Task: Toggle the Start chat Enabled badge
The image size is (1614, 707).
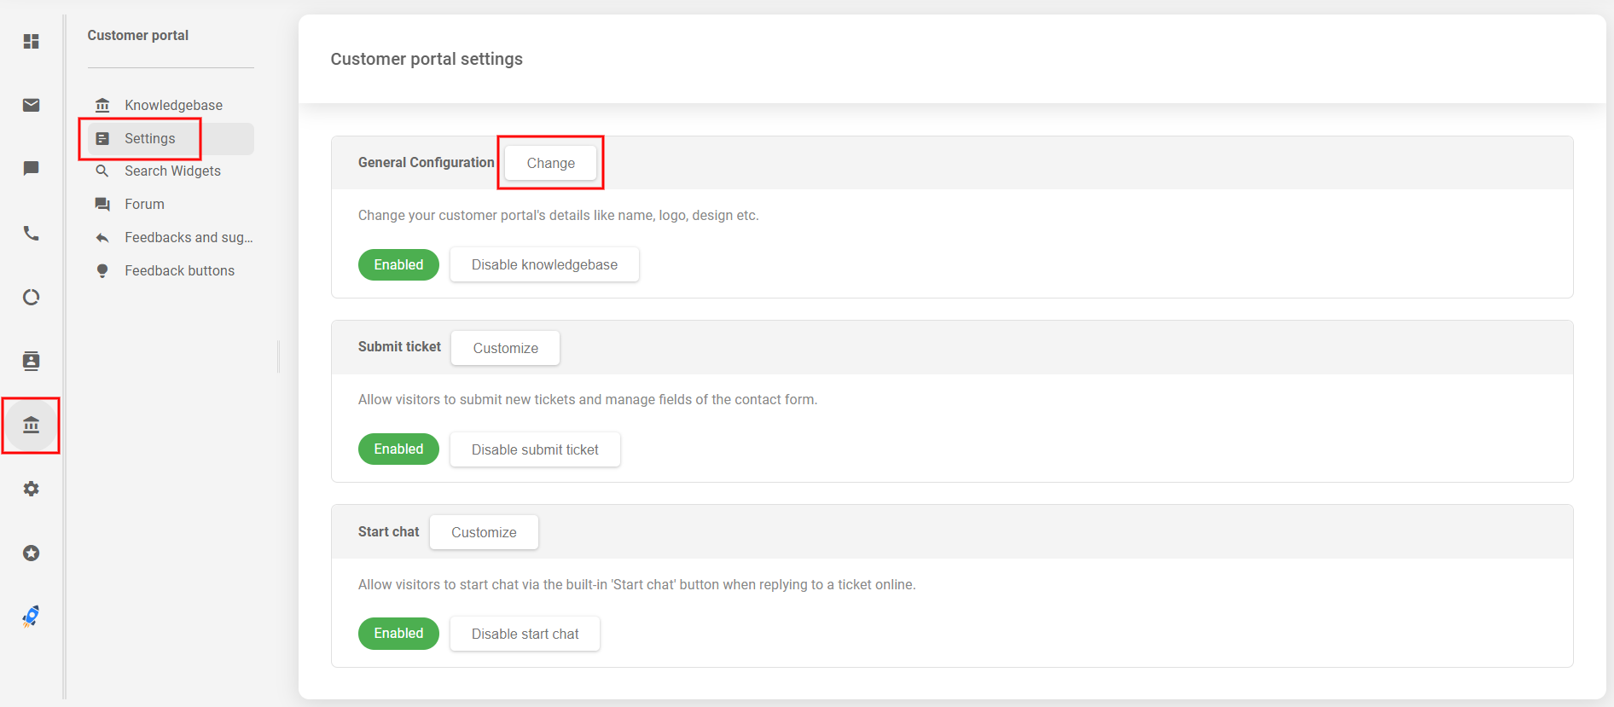Action: click(398, 634)
